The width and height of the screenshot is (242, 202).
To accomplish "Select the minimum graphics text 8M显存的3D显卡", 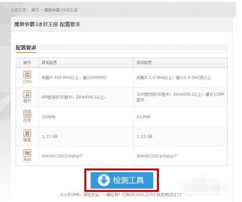I will tap(57, 97).
